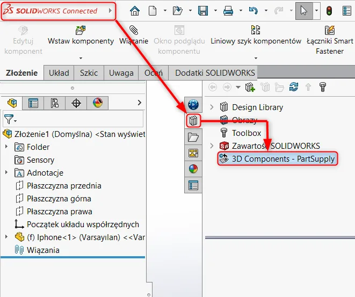The width and height of the screenshot is (355, 297).
Task: Click the Refresh icon in Design Library
Action: pyautogui.click(x=294, y=87)
